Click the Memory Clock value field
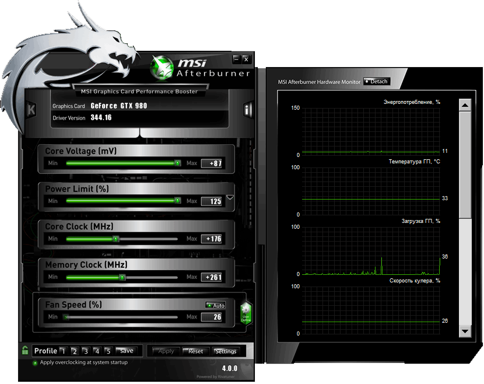This screenshot has width=484, height=384. (x=212, y=277)
